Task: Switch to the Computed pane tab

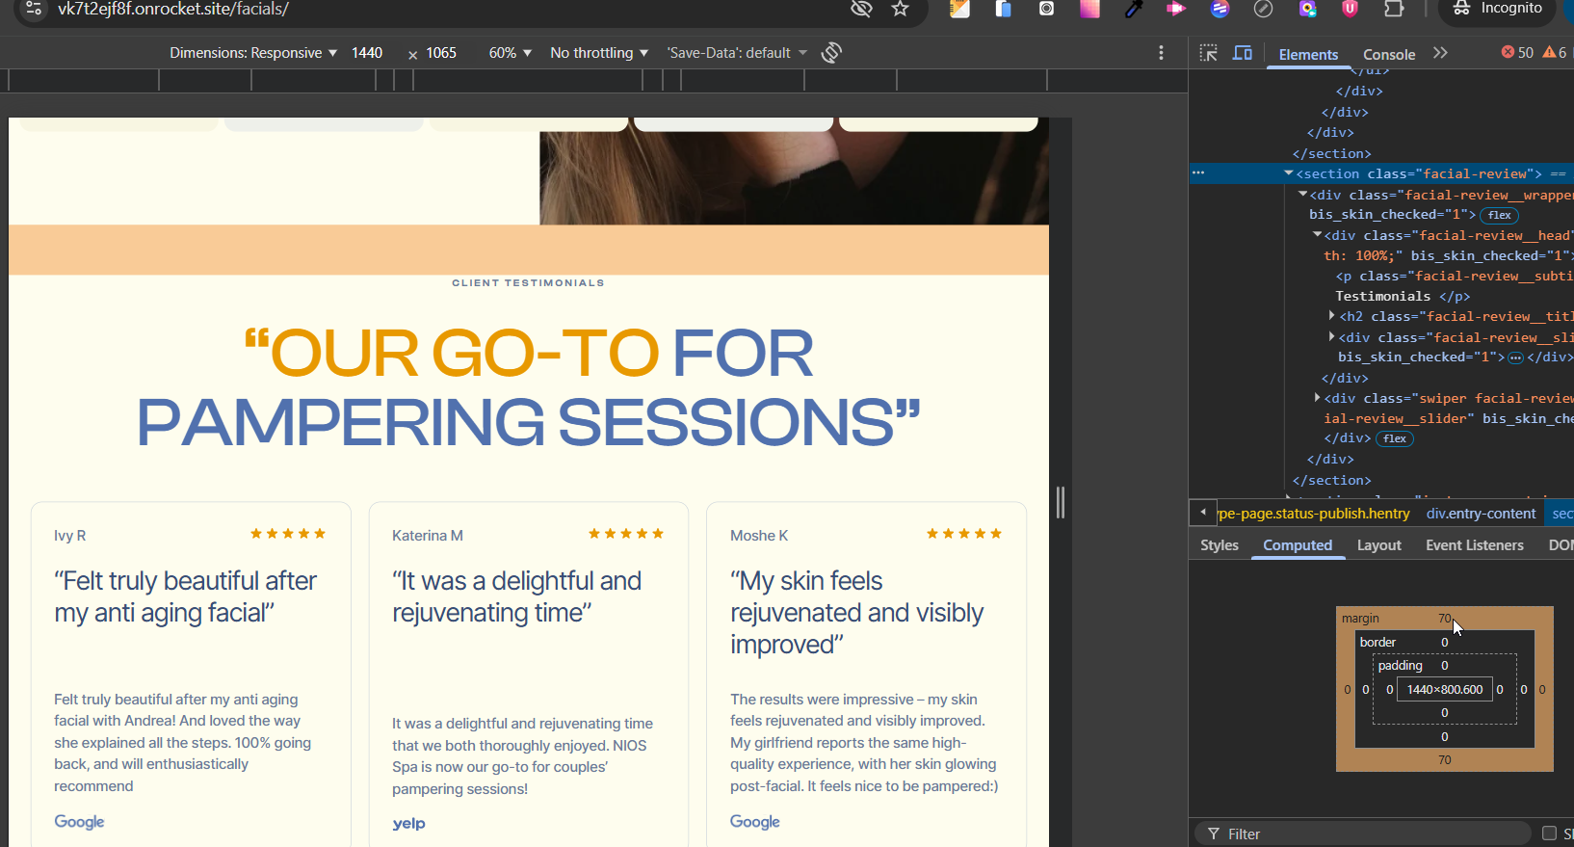Action: point(1298,545)
